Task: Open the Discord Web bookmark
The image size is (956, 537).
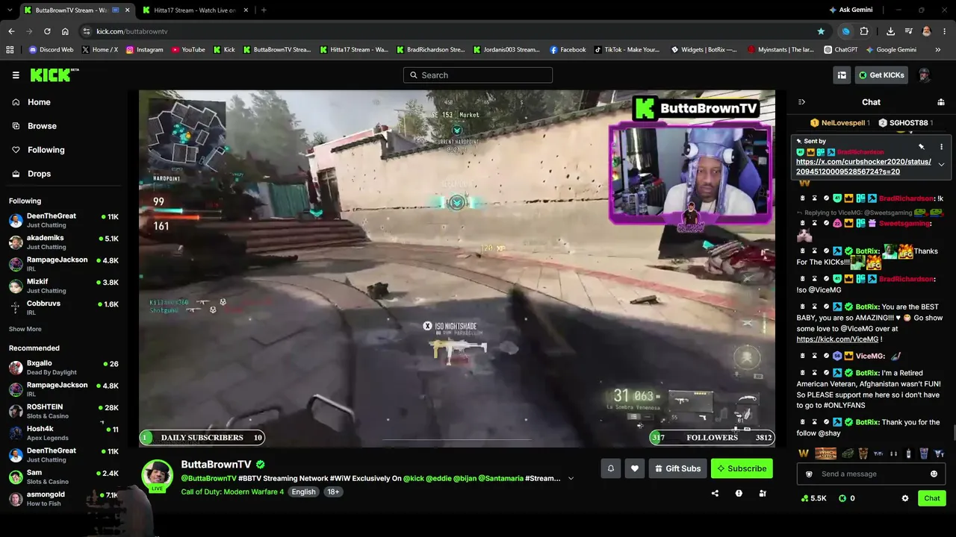Action: 52,50
